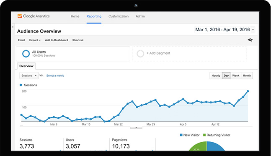Switch chart to Month view
The image size is (271, 156).
(247, 75)
